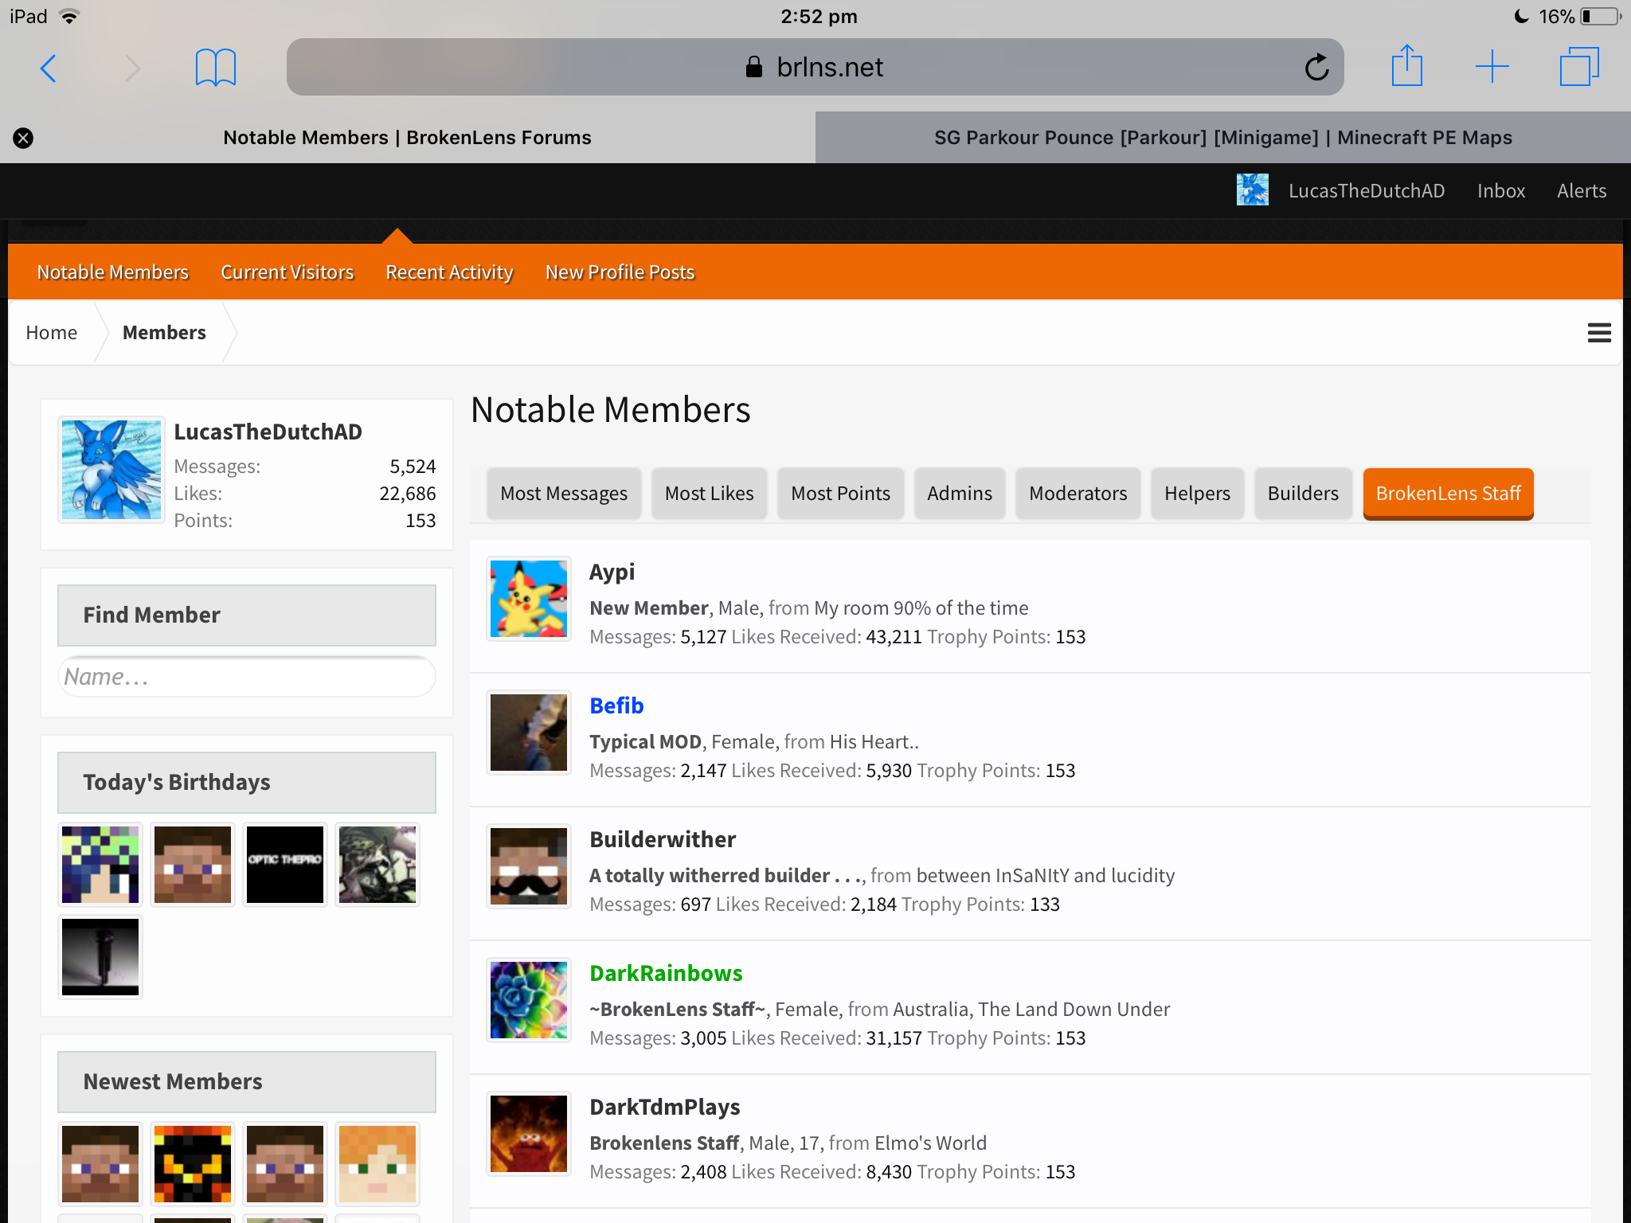Open Current Visitors in orange navbar
Screen dimensions: 1631x1223
pos(287,272)
